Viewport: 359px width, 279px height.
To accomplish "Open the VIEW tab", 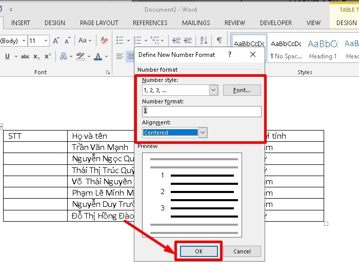I will click(x=313, y=23).
